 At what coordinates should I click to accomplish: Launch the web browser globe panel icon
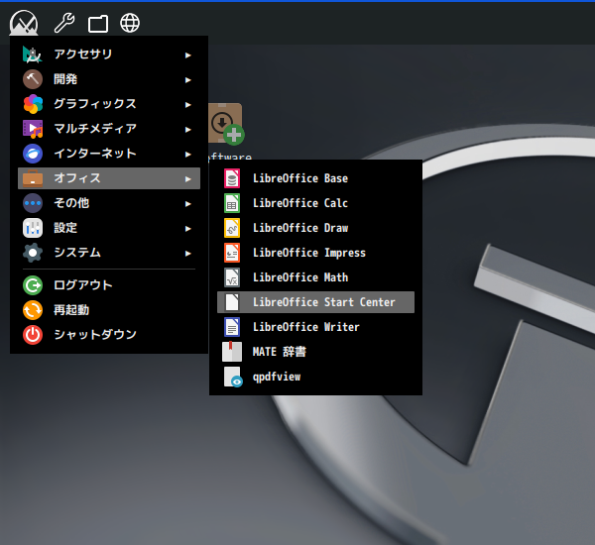pos(130,23)
